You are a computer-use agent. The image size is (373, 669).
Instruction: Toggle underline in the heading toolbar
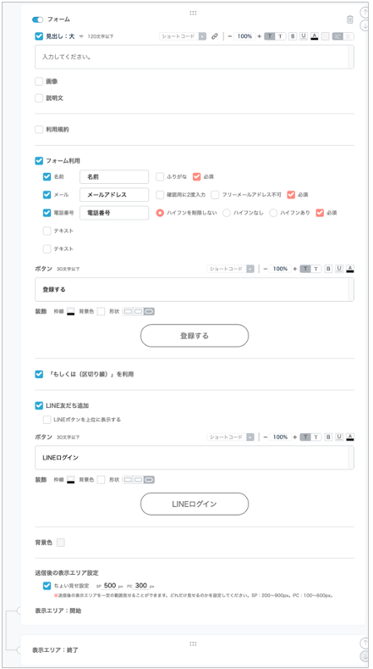(304, 36)
